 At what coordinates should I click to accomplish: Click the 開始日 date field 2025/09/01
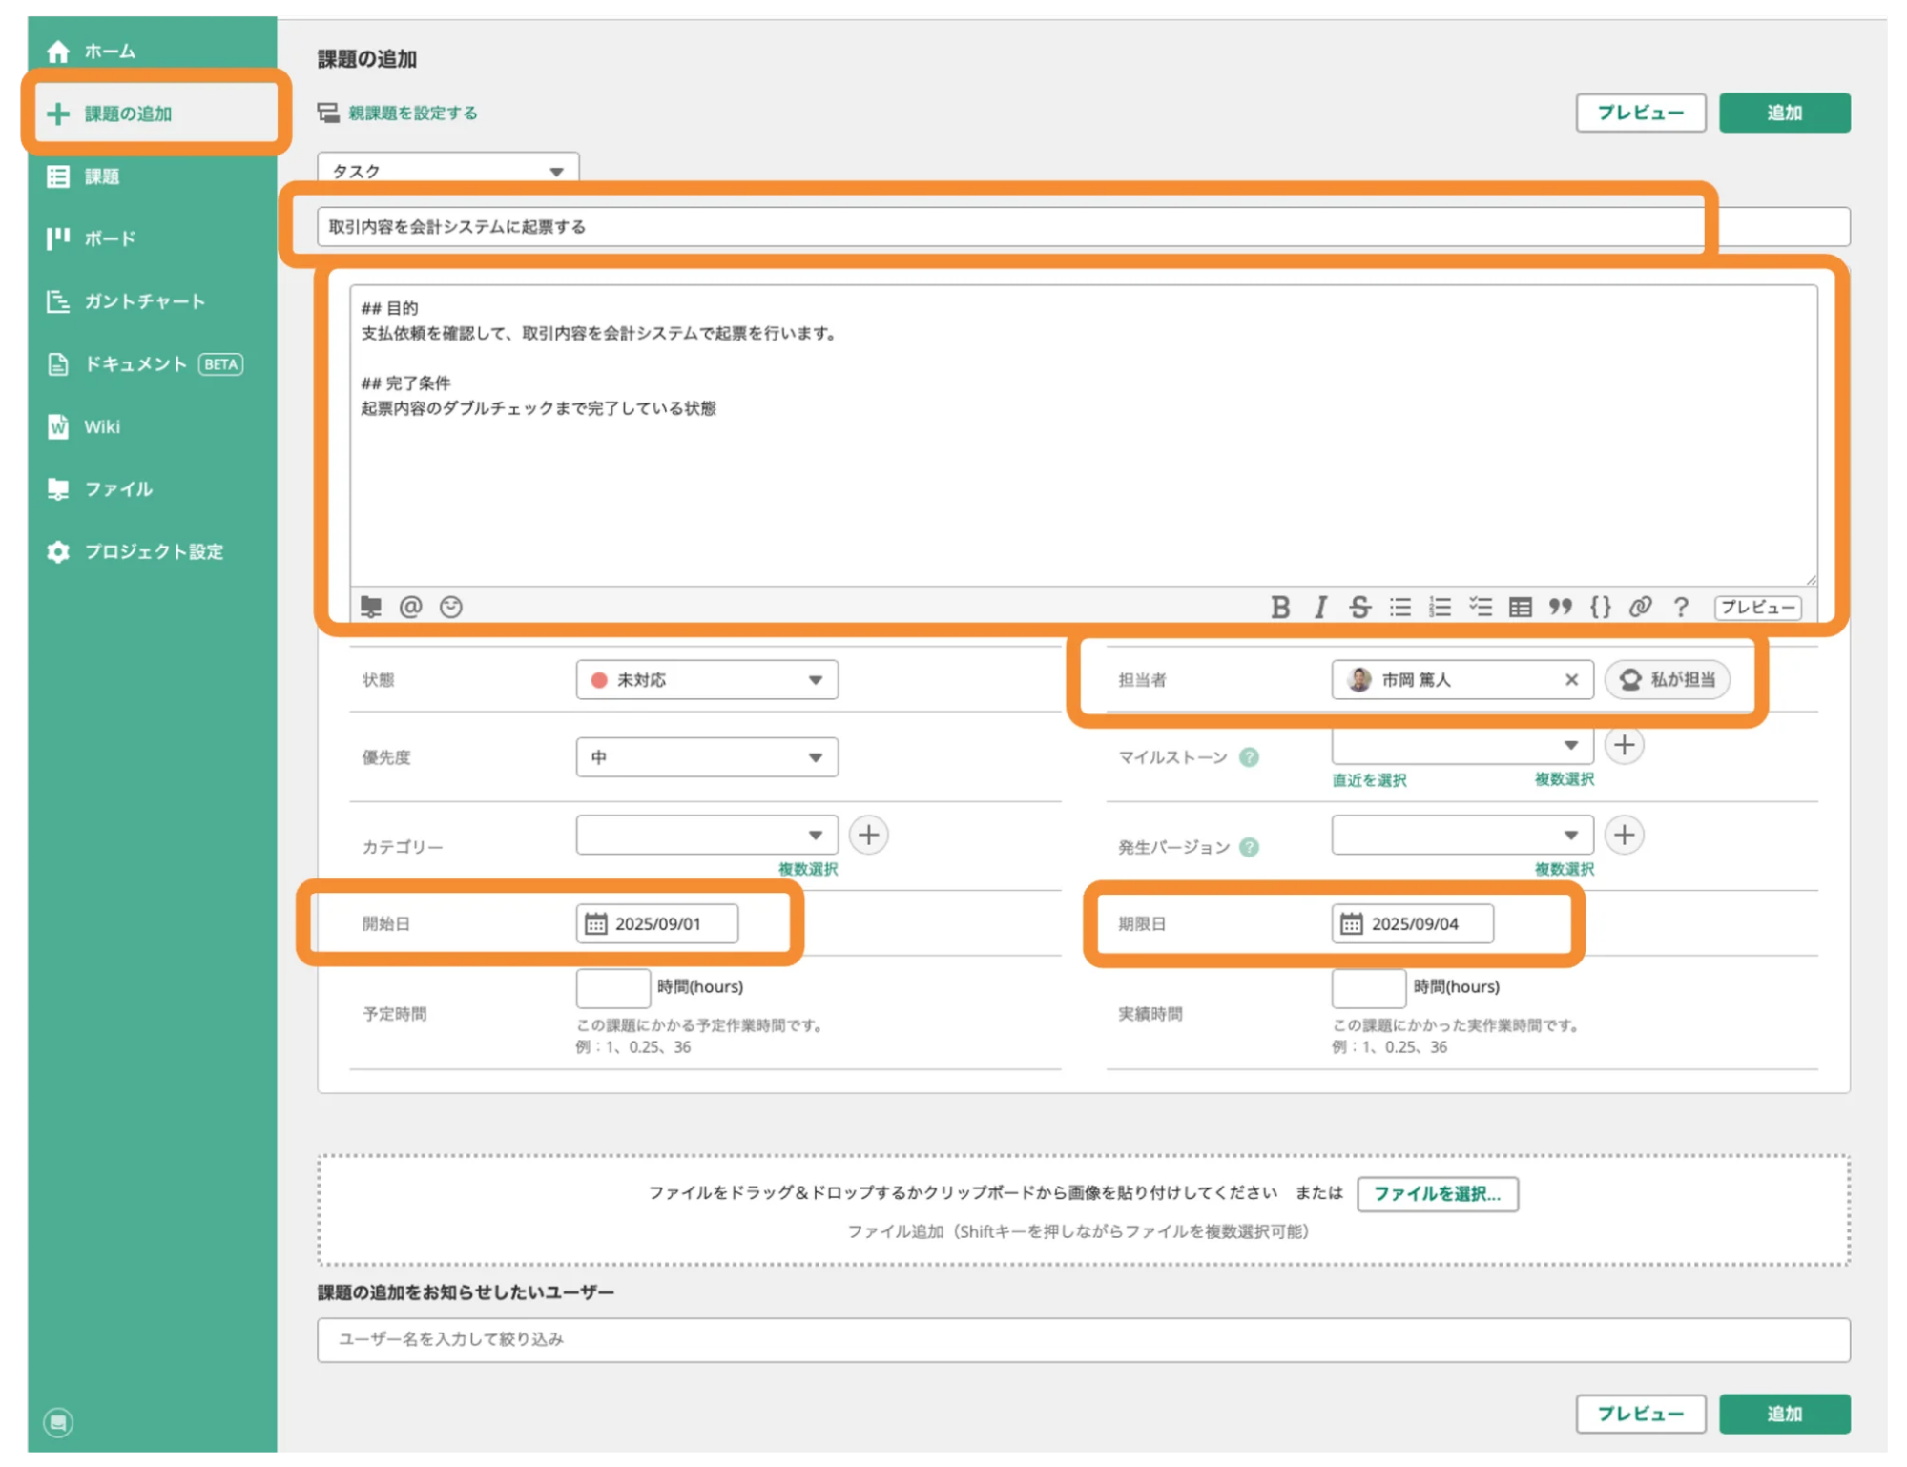click(657, 924)
